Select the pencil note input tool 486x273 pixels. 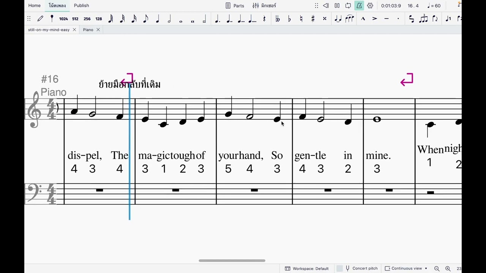tap(40, 19)
